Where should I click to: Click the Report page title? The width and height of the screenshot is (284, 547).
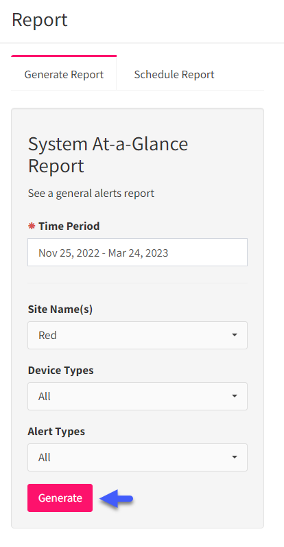tap(39, 20)
